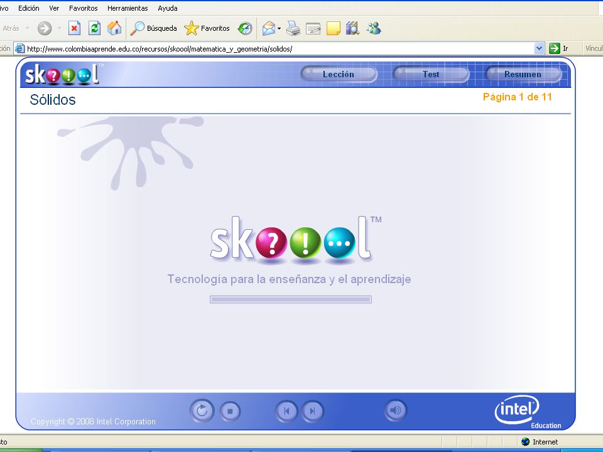Click 'Copyright © 2008 Intel Corporation' text
Image resolution: width=603 pixels, height=452 pixels.
(x=93, y=422)
